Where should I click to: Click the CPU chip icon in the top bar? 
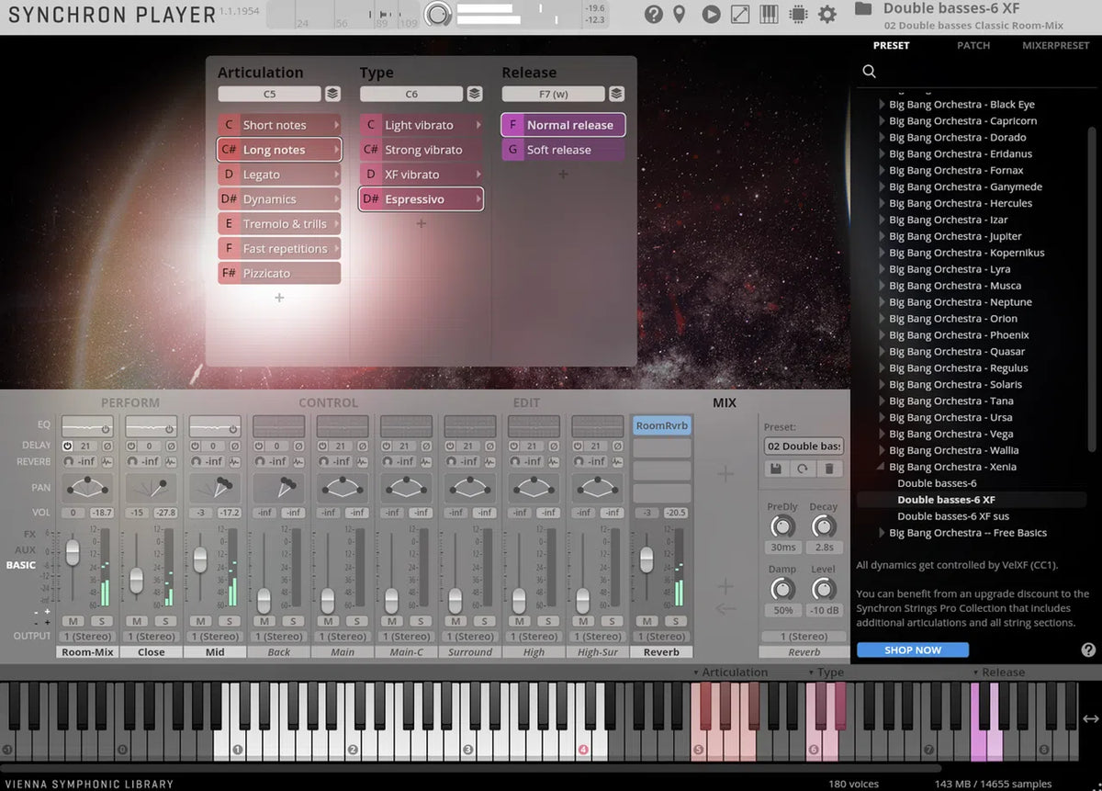point(798,14)
